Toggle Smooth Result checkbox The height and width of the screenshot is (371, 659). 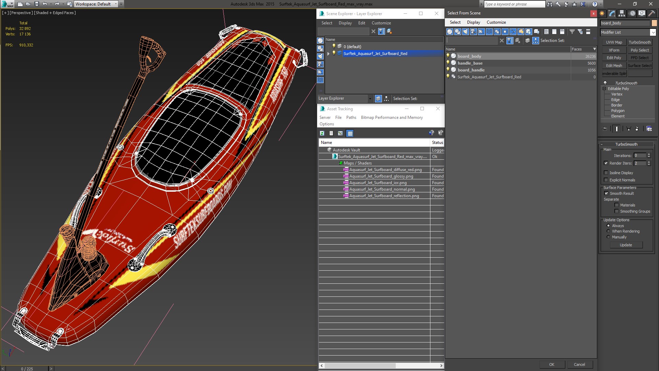point(606,193)
